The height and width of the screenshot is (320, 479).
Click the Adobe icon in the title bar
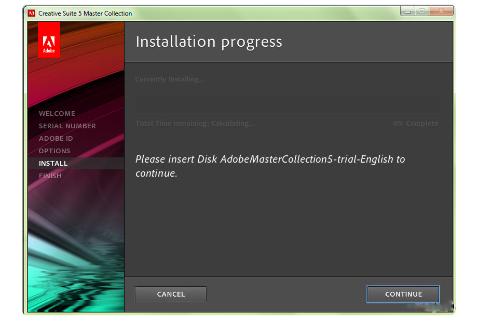coord(32,13)
